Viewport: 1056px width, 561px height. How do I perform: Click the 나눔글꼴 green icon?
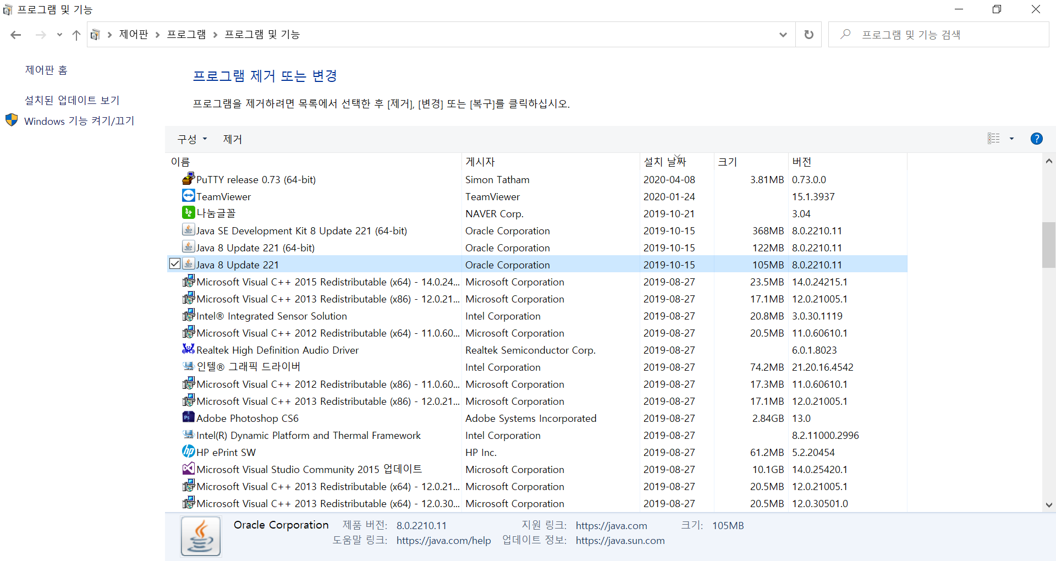click(x=189, y=213)
